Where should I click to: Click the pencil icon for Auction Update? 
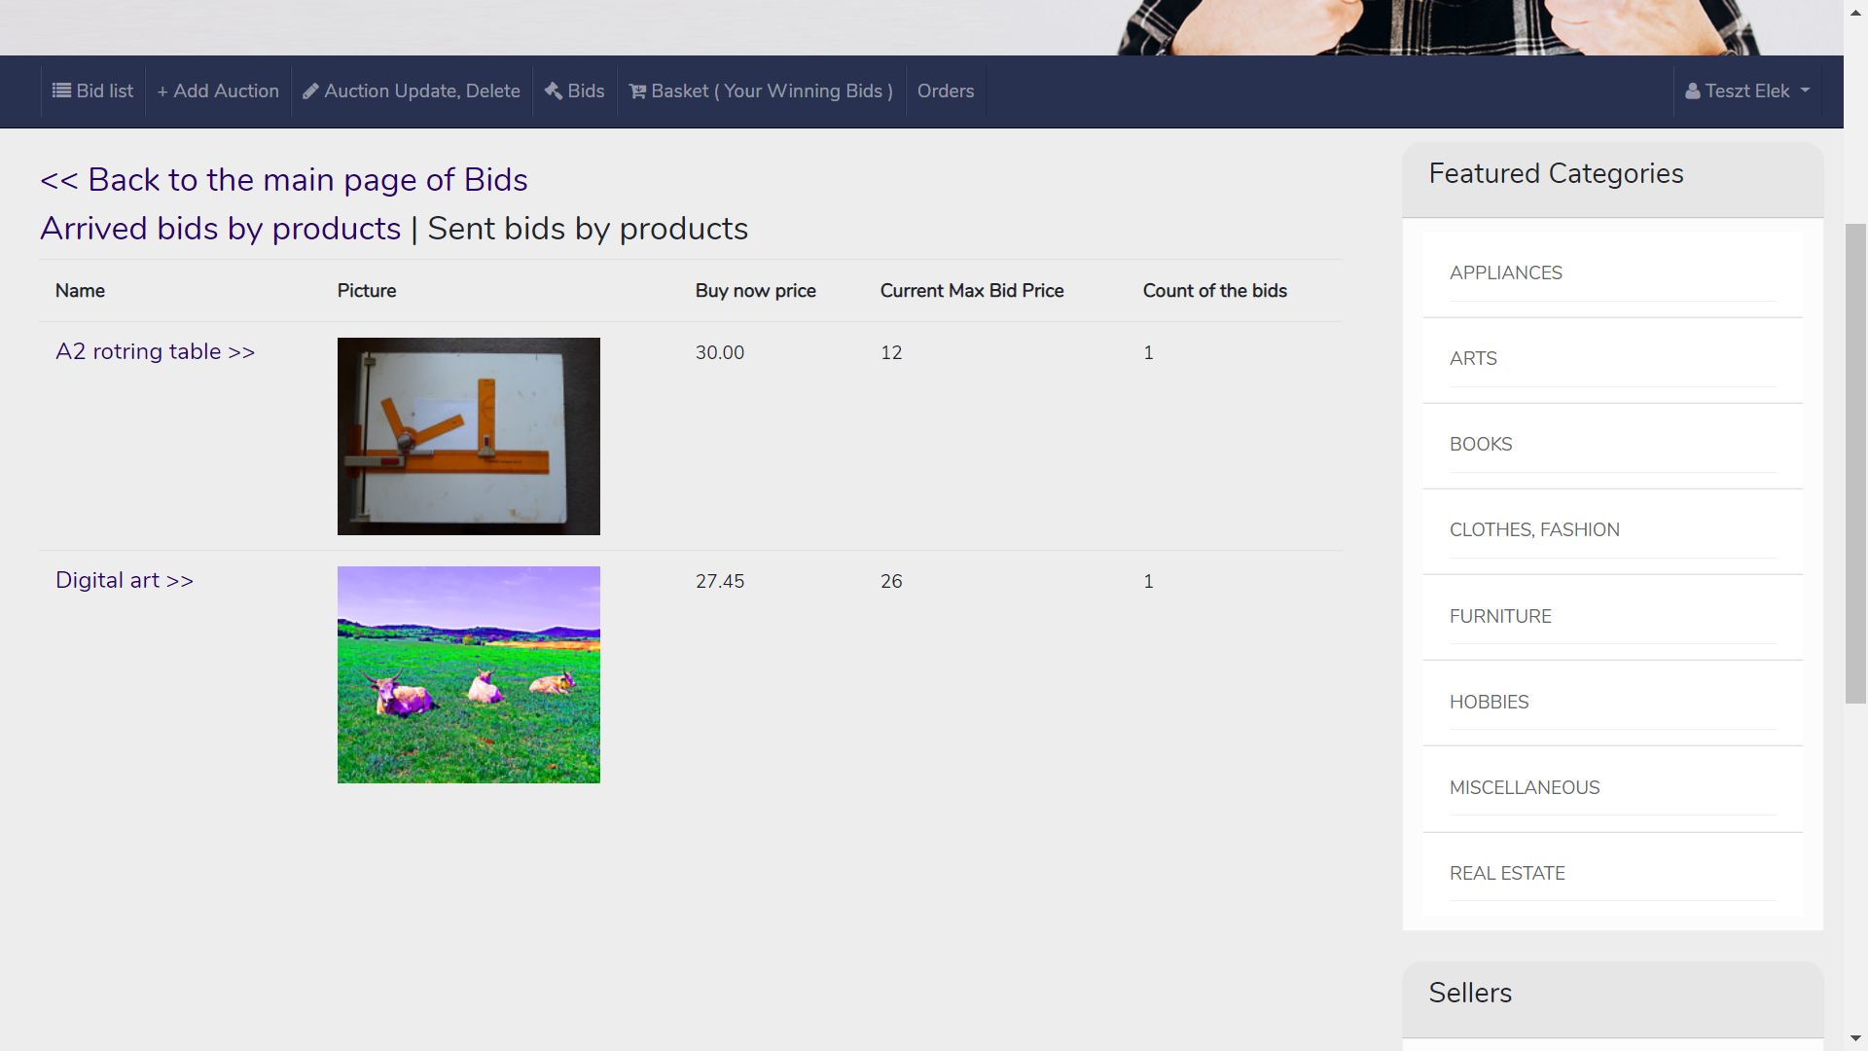point(310,91)
